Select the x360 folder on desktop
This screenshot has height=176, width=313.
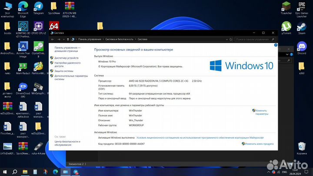pos(302,68)
